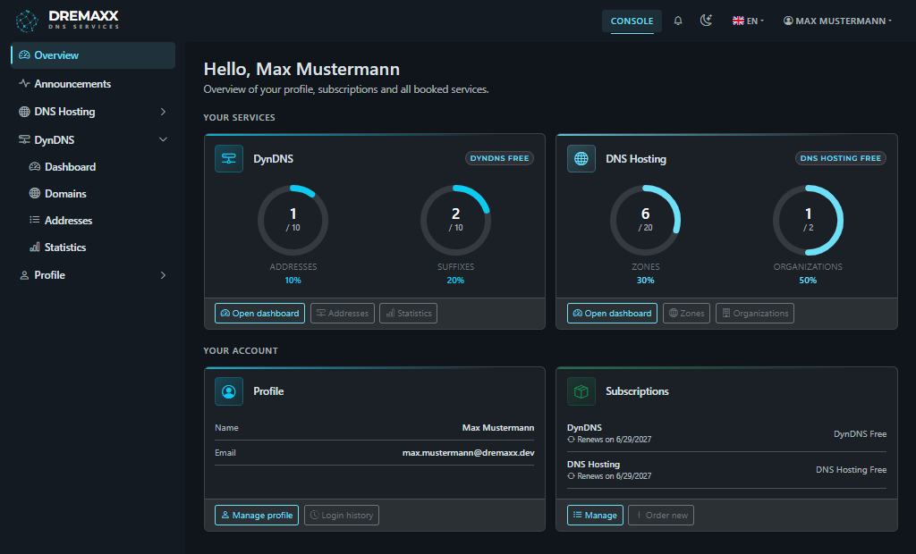Click the DynDNS card header icon
This screenshot has height=554, width=916.
(229, 158)
